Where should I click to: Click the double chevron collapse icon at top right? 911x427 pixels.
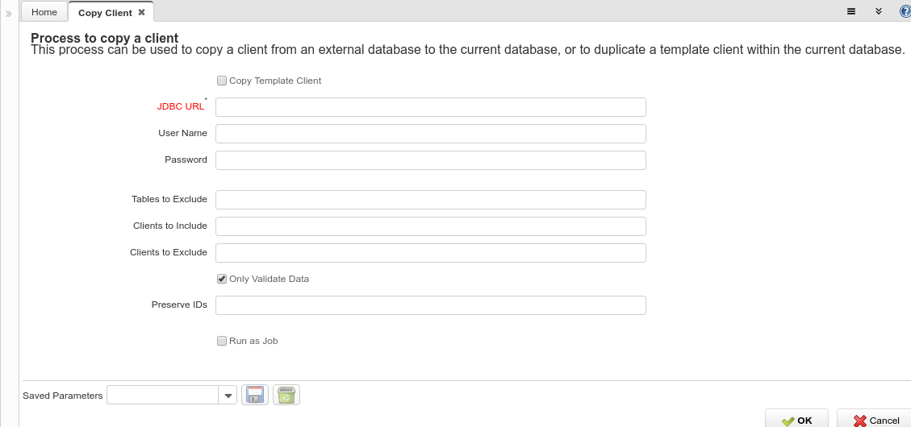(879, 11)
